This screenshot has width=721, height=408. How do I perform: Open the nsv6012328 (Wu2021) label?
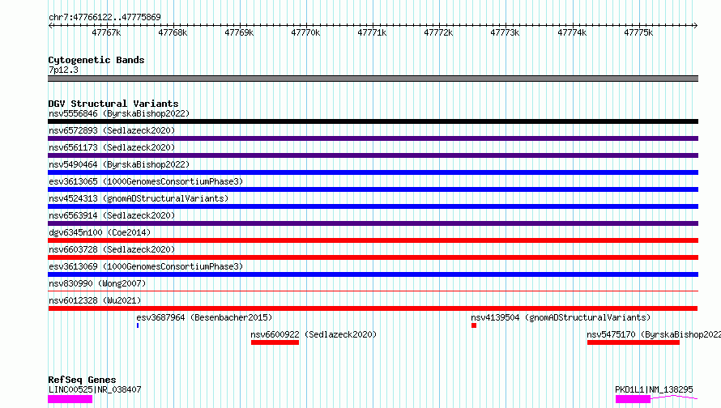click(95, 300)
